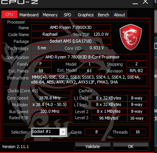Switch to the Graphics tab
The height and width of the screenshot is (153, 157).
click(86, 15)
